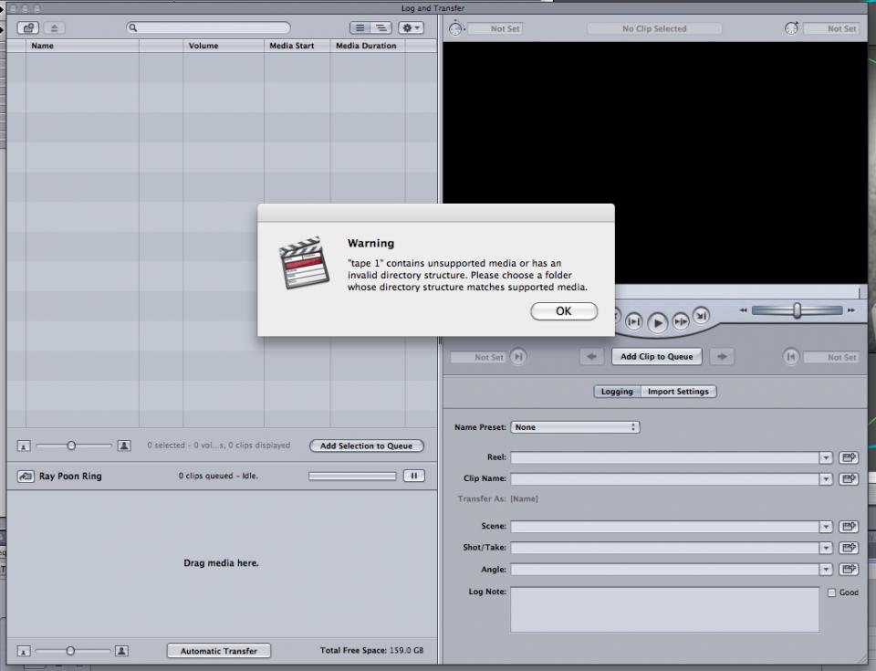Click the Play button in preview controls
Image resolution: width=876 pixels, height=671 pixels.
658,321
